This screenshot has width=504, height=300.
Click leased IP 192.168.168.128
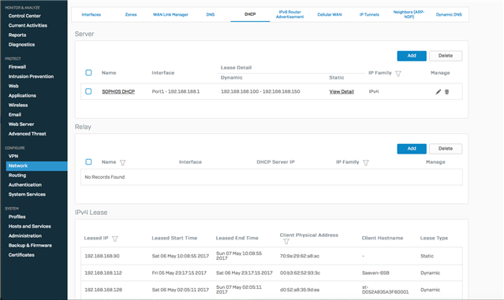pyautogui.click(x=103, y=290)
